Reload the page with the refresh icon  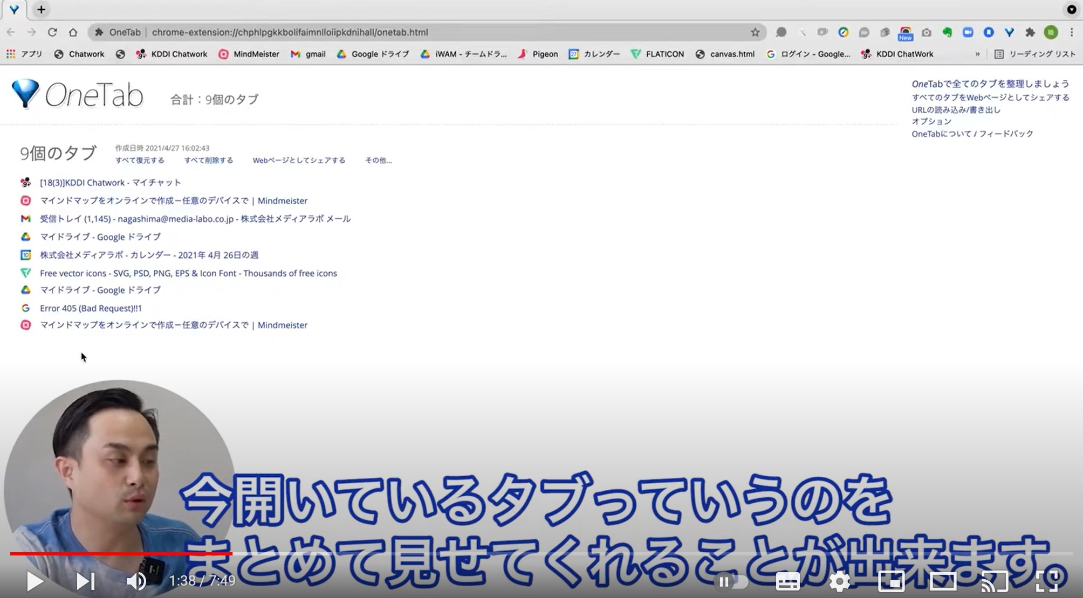(52, 32)
